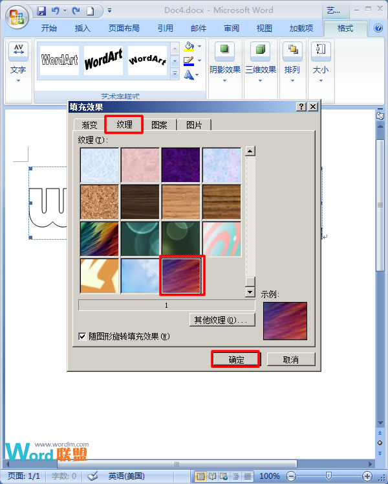This screenshot has width=388, height=484.
Task: Select the slanted bold WordArt style
Action: click(x=103, y=60)
